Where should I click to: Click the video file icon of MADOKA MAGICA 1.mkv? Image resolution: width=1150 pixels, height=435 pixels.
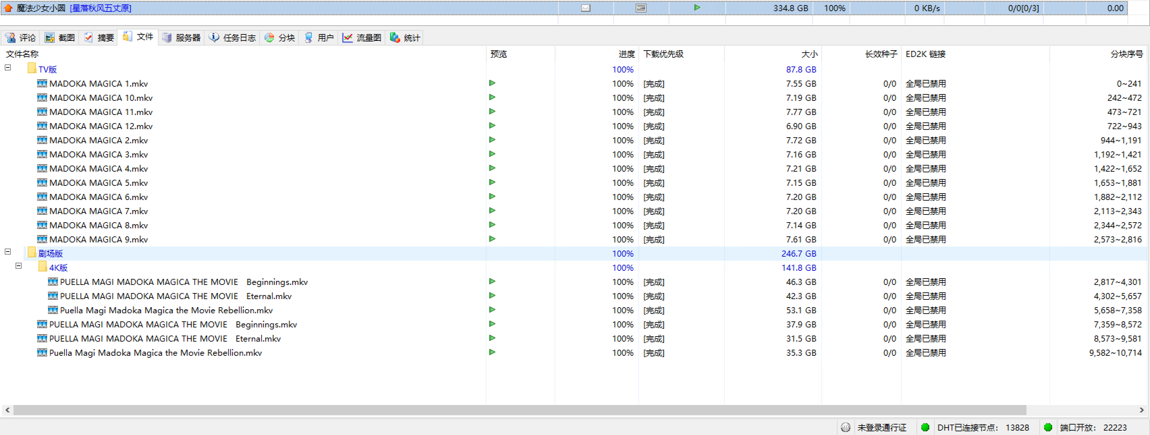coord(42,83)
